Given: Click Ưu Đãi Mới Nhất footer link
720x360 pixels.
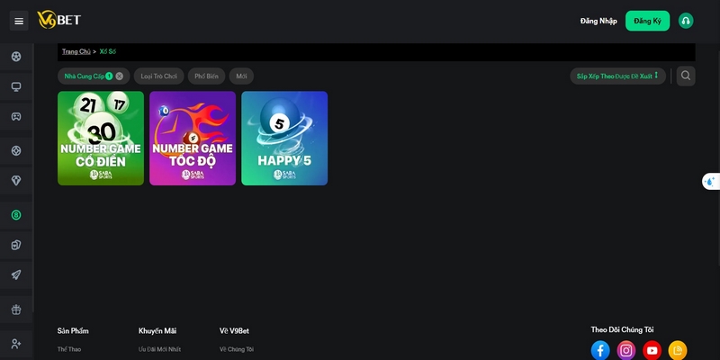Looking at the screenshot, I should tap(159, 349).
